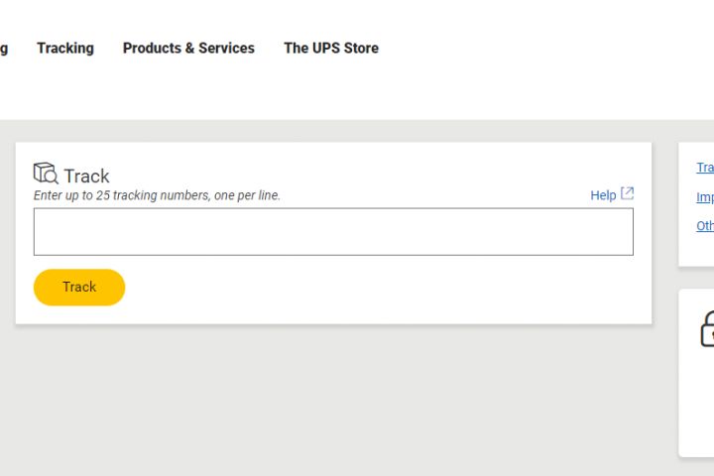
Task: Open The UPS Store menu
Action: (331, 48)
